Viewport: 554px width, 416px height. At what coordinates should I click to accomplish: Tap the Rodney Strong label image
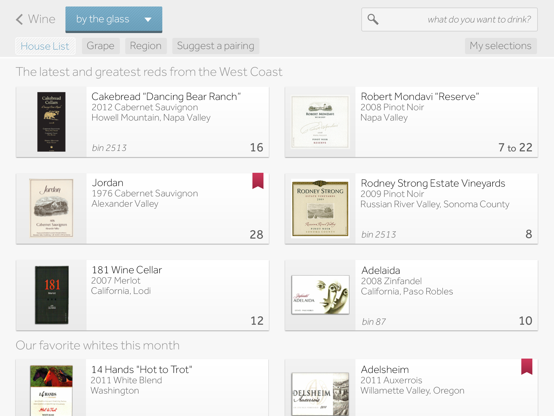pyautogui.click(x=320, y=209)
